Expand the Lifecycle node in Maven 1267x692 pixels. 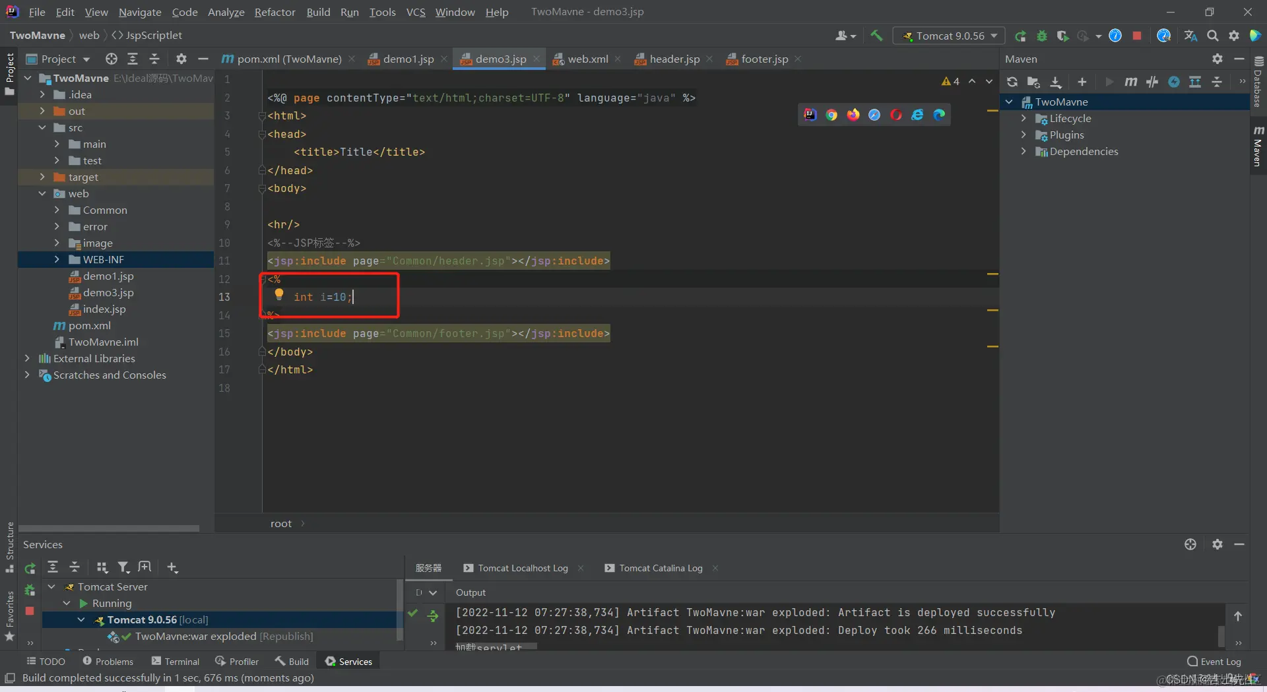coord(1023,118)
